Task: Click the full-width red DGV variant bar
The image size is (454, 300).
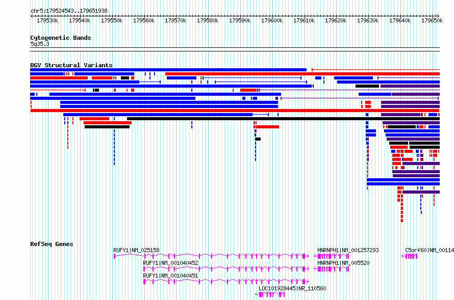Action: pyautogui.click(x=235, y=111)
